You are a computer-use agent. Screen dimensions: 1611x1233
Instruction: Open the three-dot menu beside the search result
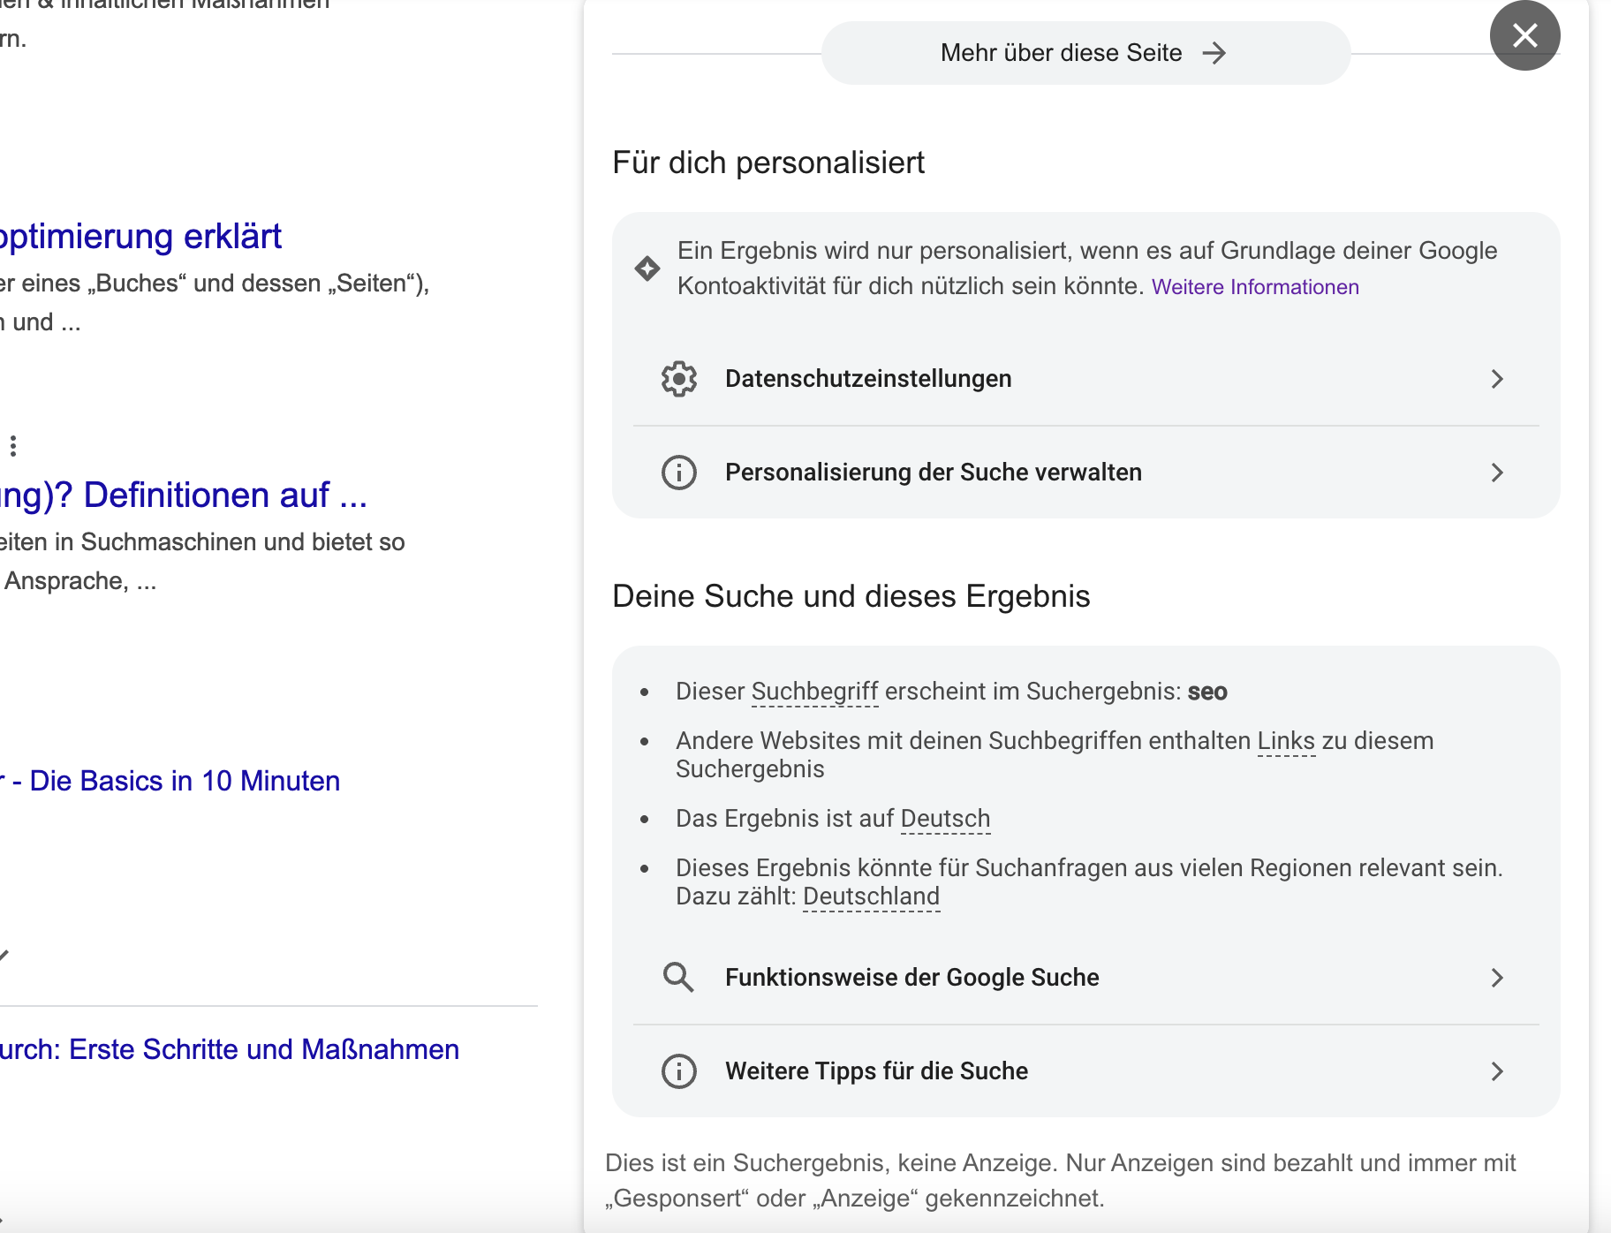(x=12, y=447)
